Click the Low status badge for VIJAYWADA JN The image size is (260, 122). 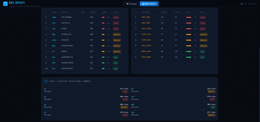pyautogui.click(x=115, y=57)
